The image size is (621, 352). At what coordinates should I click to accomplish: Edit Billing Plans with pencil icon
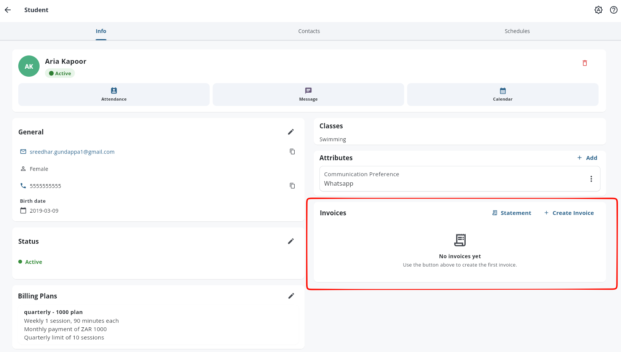pyautogui.click(x=291, y=296)
